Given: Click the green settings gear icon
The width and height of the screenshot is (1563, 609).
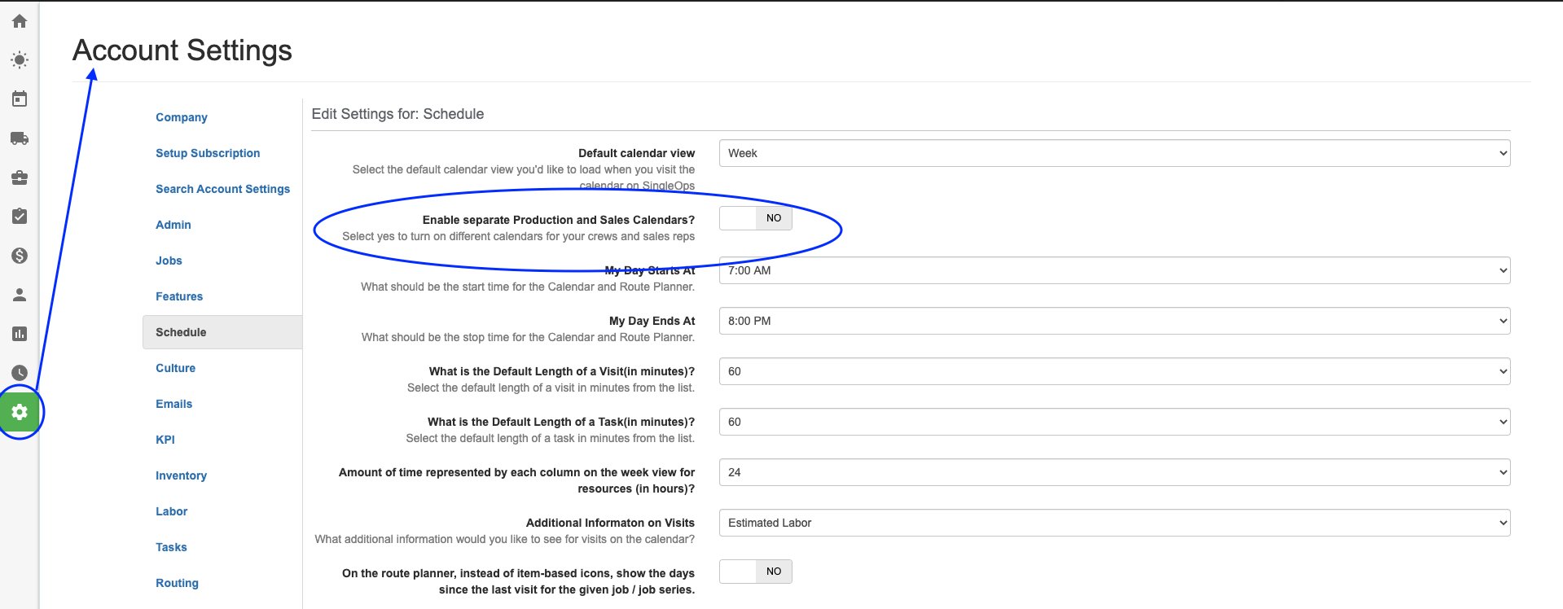Looking at the screenshot, I should pos(20,412).
